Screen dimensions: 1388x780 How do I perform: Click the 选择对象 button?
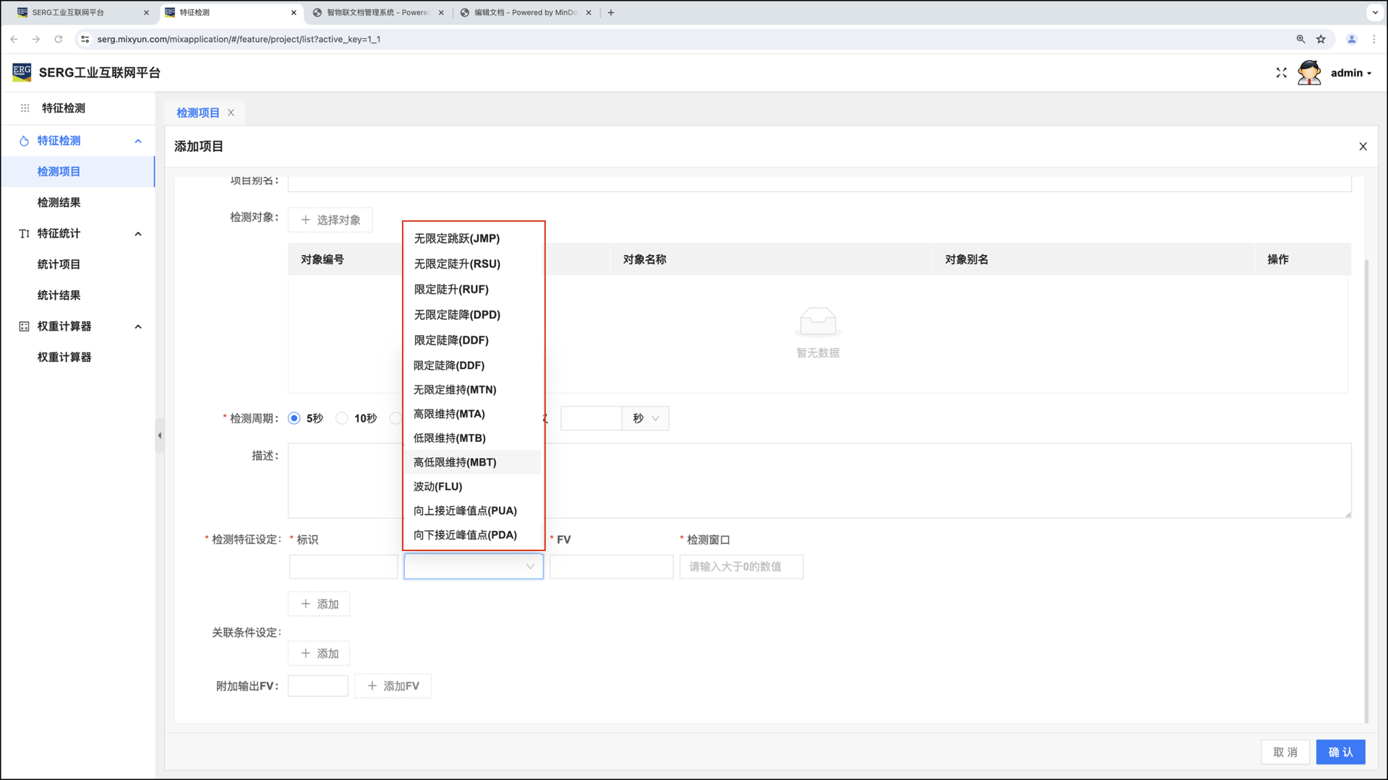point(330,220)
